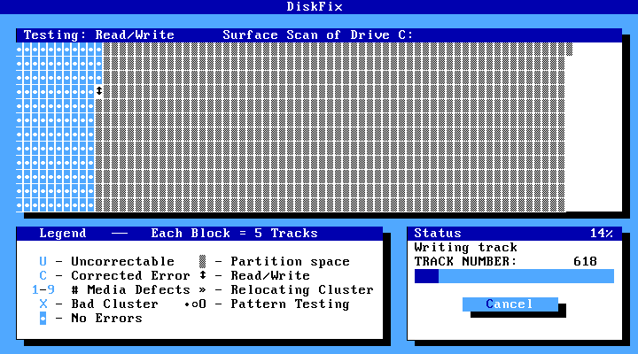The height and width of the screenshot is (354, 638).
Task: Click the Read/Write arrow legend symbol
Action: tap(203, 275)
